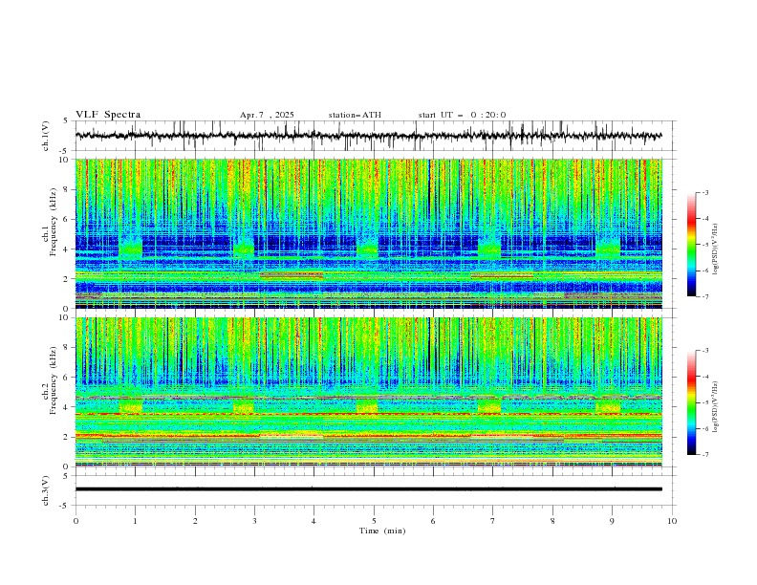Click the '-7' tick on upper colorbar

pos(704,296)
